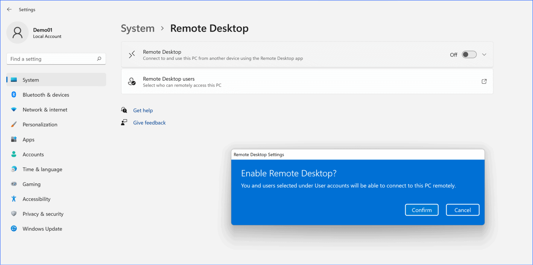Cancel the Enable Remote Desktop dialog
This screenshot has width=533, height=265.
coord(463,210)
